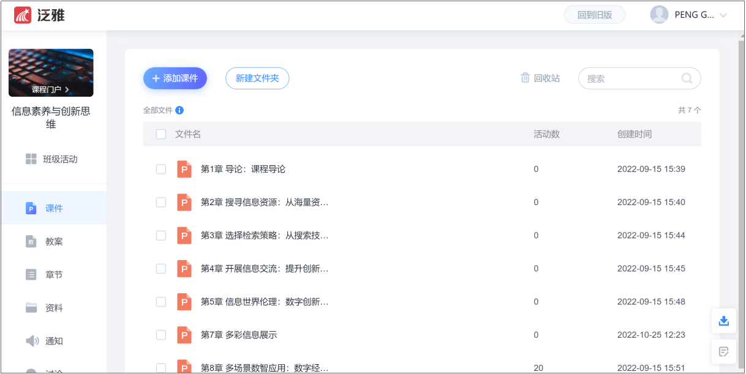Select the 课件 sidebar tab
The width and height of the screenshot is (746, 374).
point(53,208)
